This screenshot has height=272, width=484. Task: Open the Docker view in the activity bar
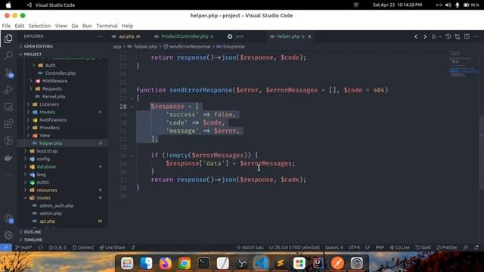8,158
